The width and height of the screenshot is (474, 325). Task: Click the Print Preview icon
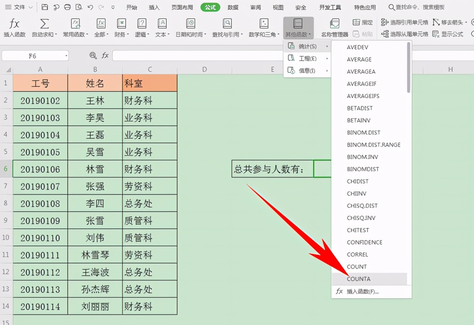click(x=79, y=7)
